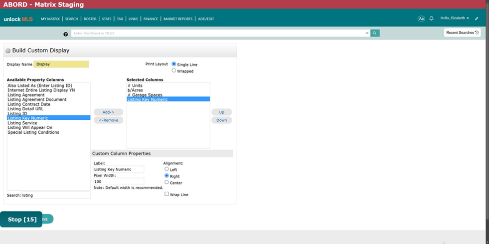Open the notifications bell
Screen dimensions: 489x244
point(431,18)
